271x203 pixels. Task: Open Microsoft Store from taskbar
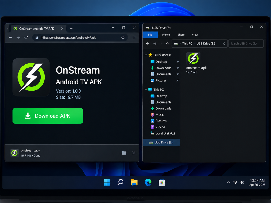162,182
